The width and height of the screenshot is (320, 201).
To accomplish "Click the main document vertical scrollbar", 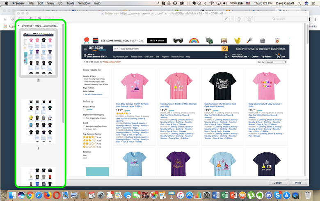I will click(x=307, y=34).
